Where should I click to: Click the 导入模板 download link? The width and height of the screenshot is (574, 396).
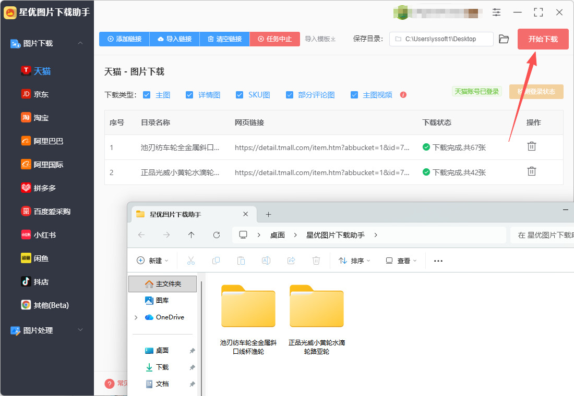(x=320, y=39)
